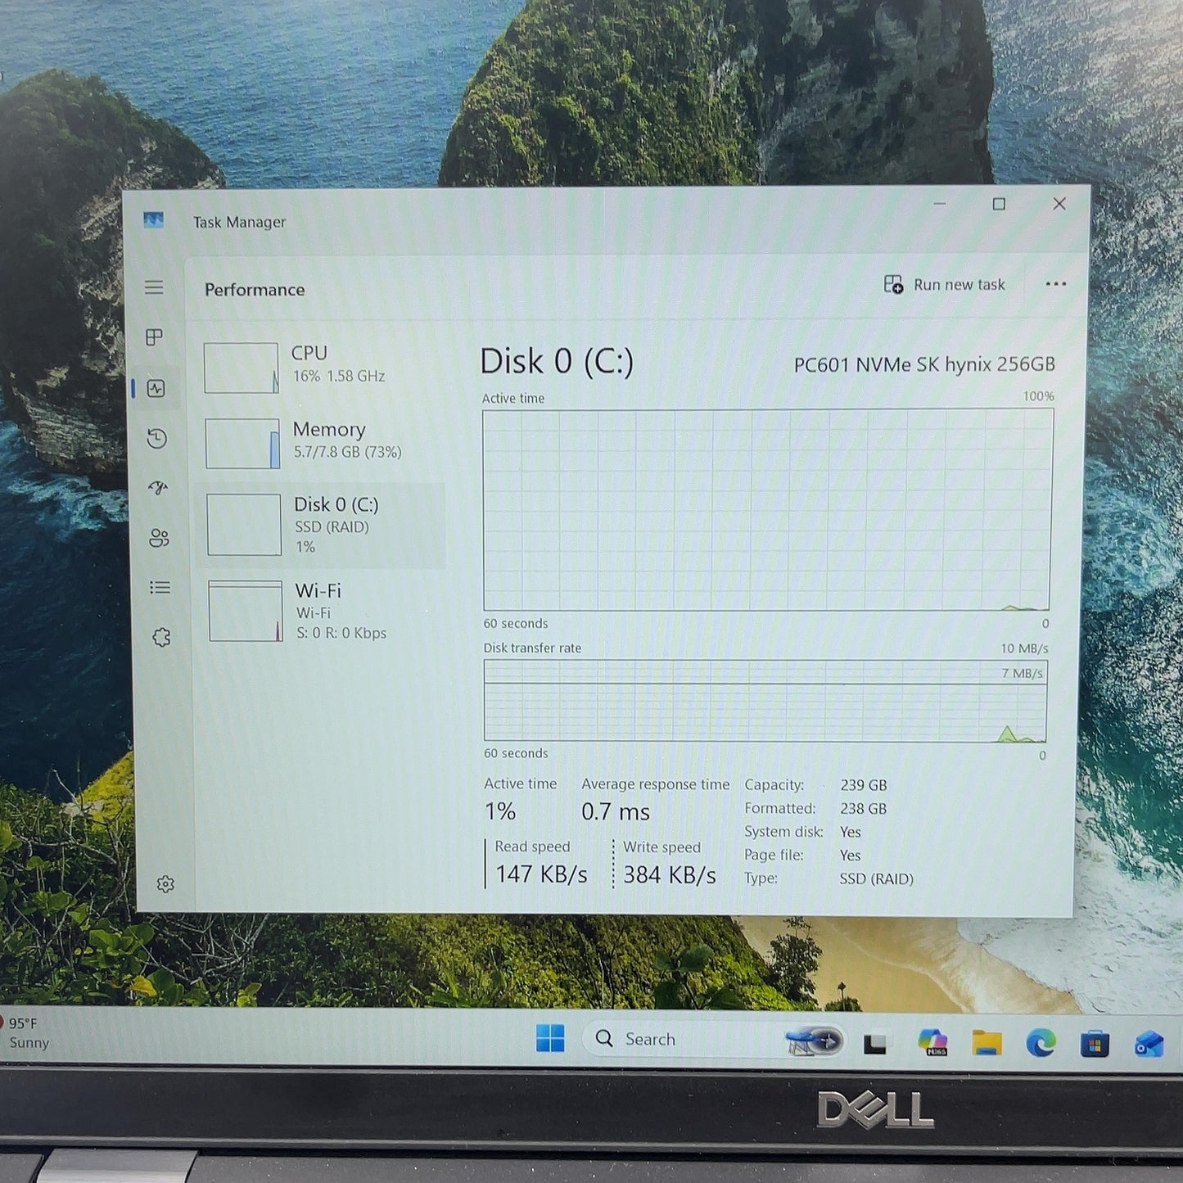The height and width of the screenshot is (1183, 1183).
Task: Select the Memory performance item
Action: pyautogui.click(x=323, y=442)
